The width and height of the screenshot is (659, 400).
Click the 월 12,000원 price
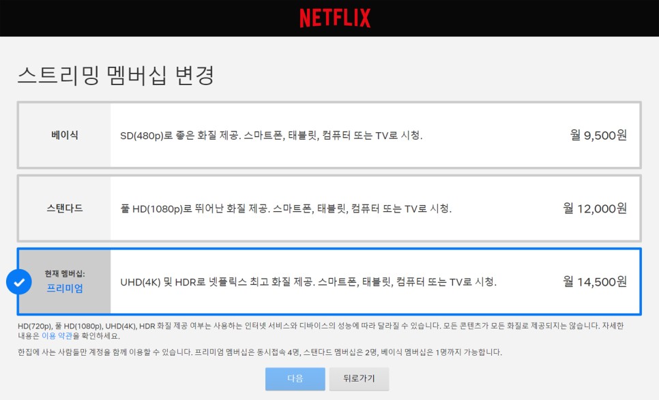tap(595, 209)
